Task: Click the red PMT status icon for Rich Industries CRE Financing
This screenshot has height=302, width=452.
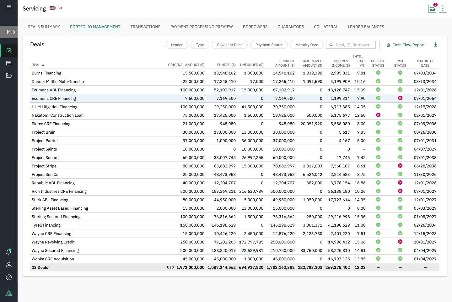Action: tap(400, 191)
